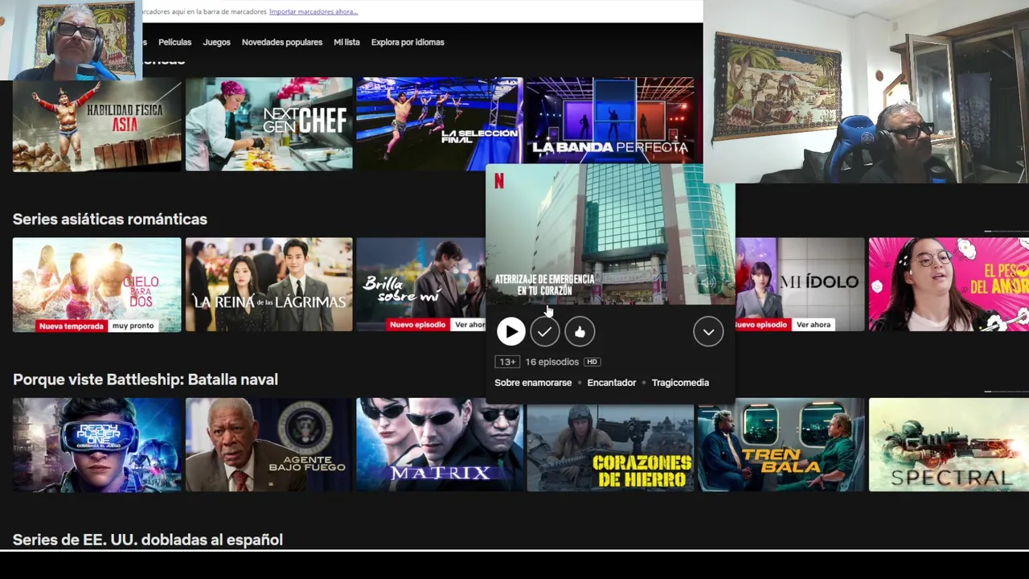
Task: Open Brilla sobre mí thumbnail
Action: coord(420,285)
